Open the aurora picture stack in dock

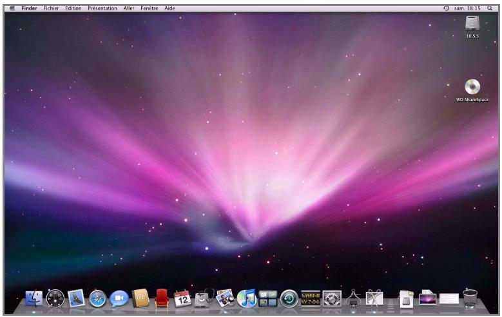428,298
